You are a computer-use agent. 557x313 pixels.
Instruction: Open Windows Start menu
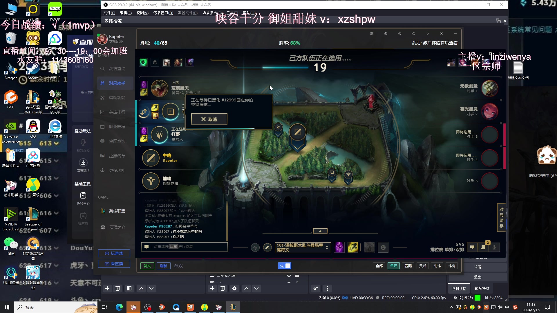(x=7, y=307)
